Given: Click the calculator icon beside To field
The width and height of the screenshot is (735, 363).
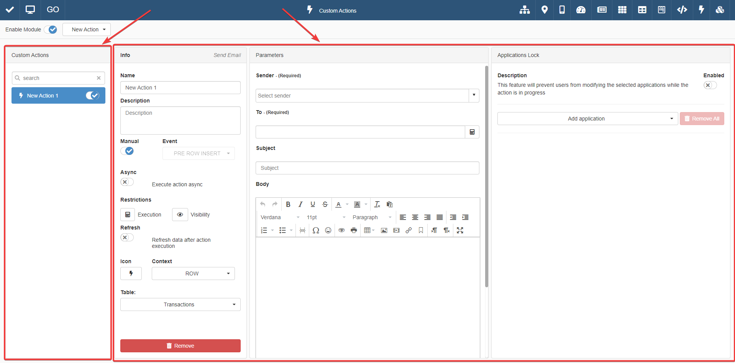Looking at the screenshot, I should pos(472,132).
